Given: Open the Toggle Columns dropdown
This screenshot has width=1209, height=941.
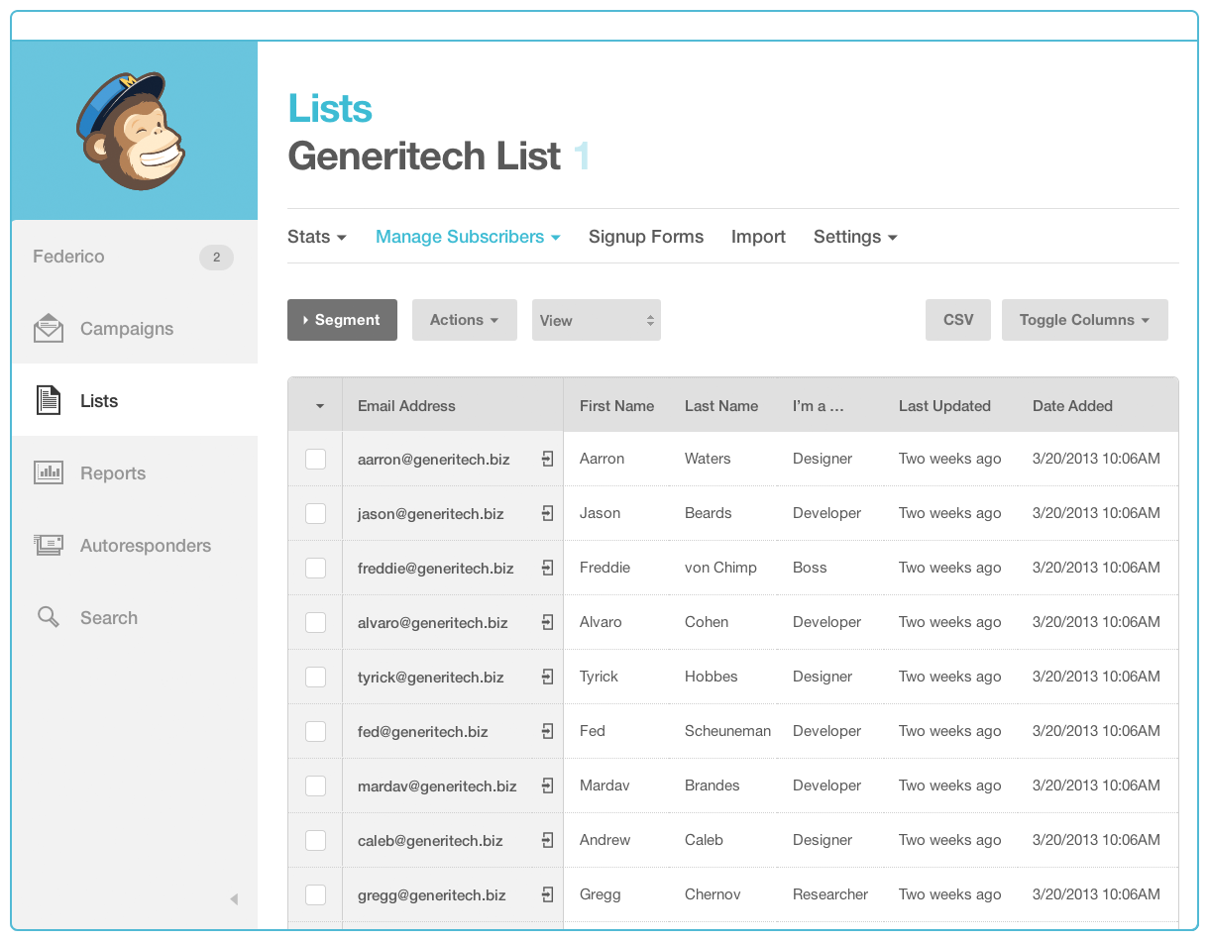Looking at the screenshot, I should pos(1085,320).
